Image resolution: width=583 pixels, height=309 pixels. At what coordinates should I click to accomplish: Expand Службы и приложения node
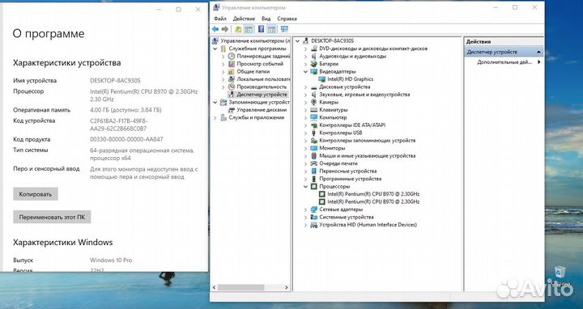click(x=215, y=118)
